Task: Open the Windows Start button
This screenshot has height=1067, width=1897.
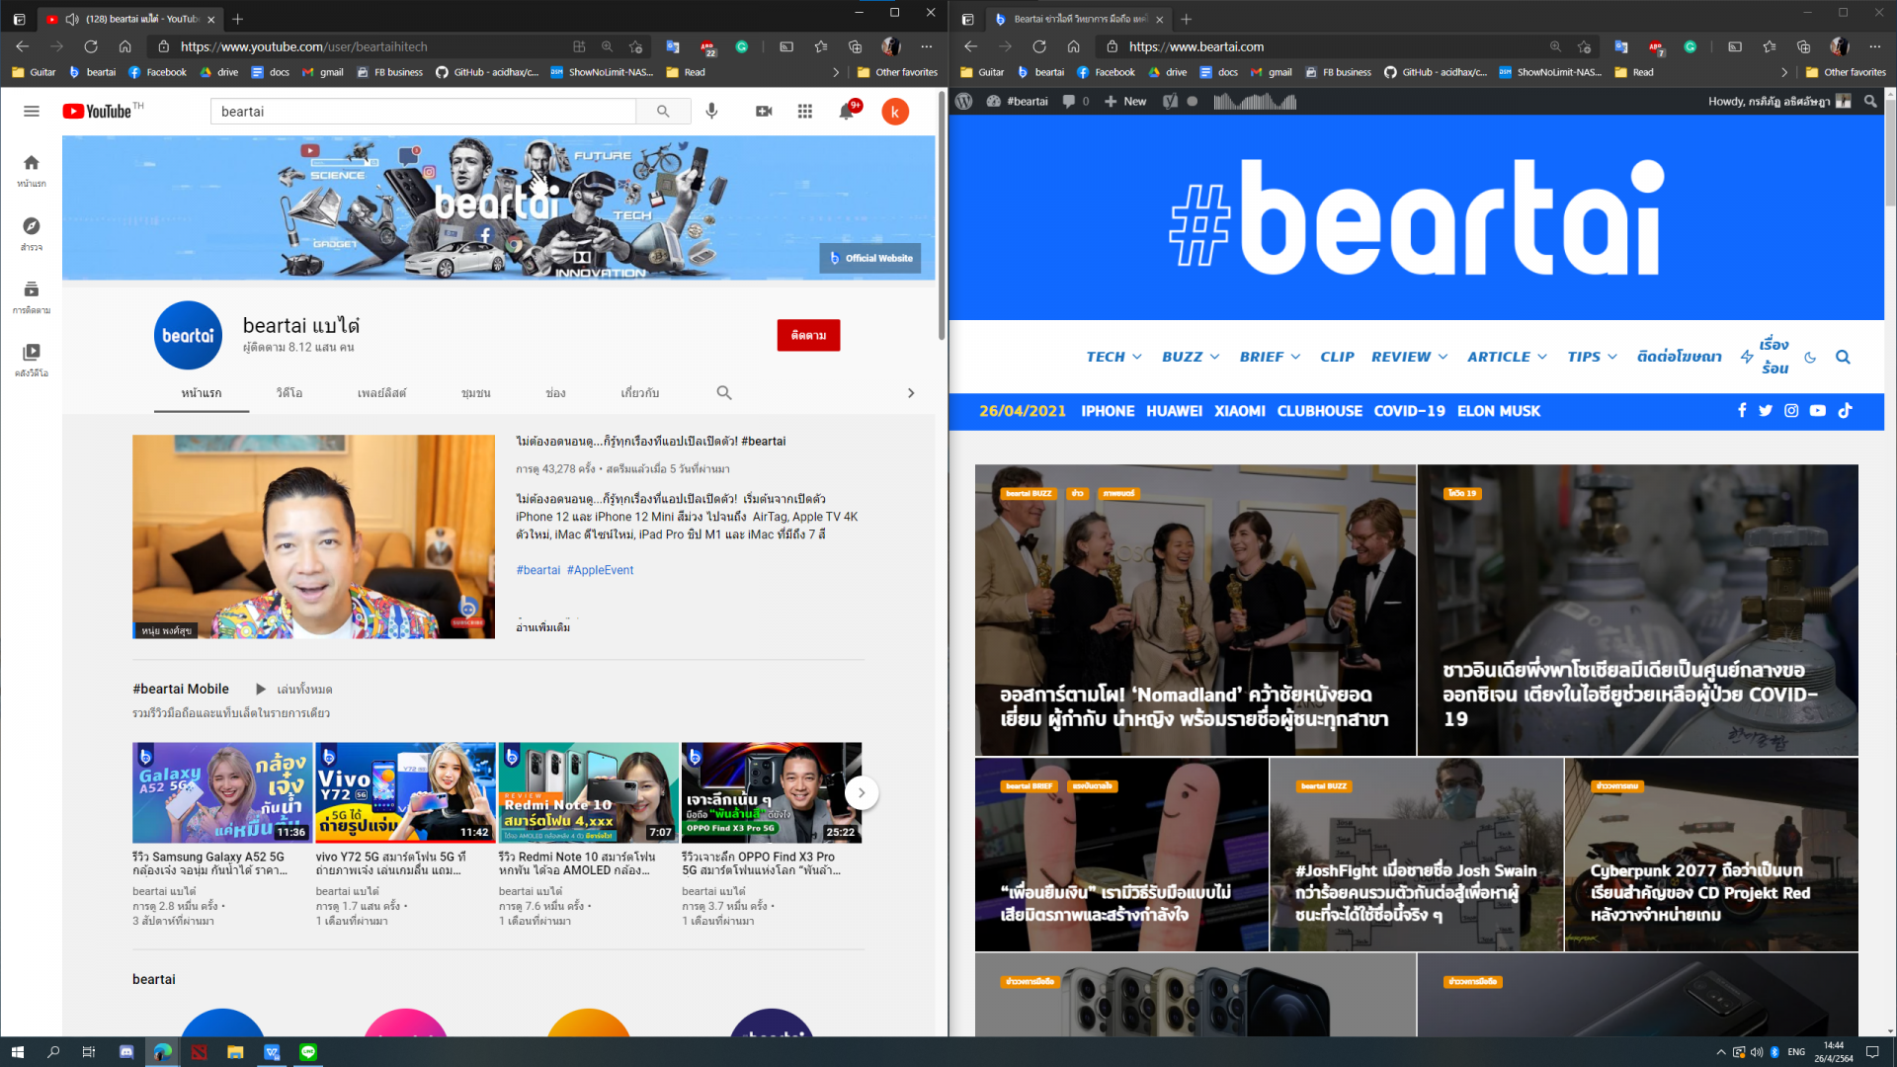Action: (x=17, y=1051)
